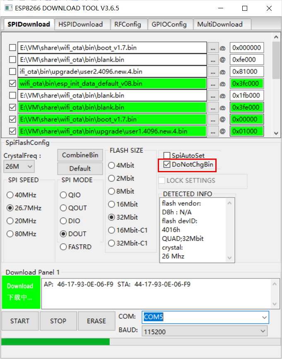The image size is (282, 359).
Task: Click the esp_init_data_default_v08.bin path field
Action: click(112, 83)
